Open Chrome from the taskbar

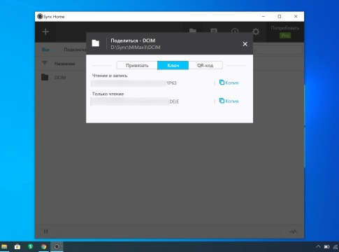[43, 246]
